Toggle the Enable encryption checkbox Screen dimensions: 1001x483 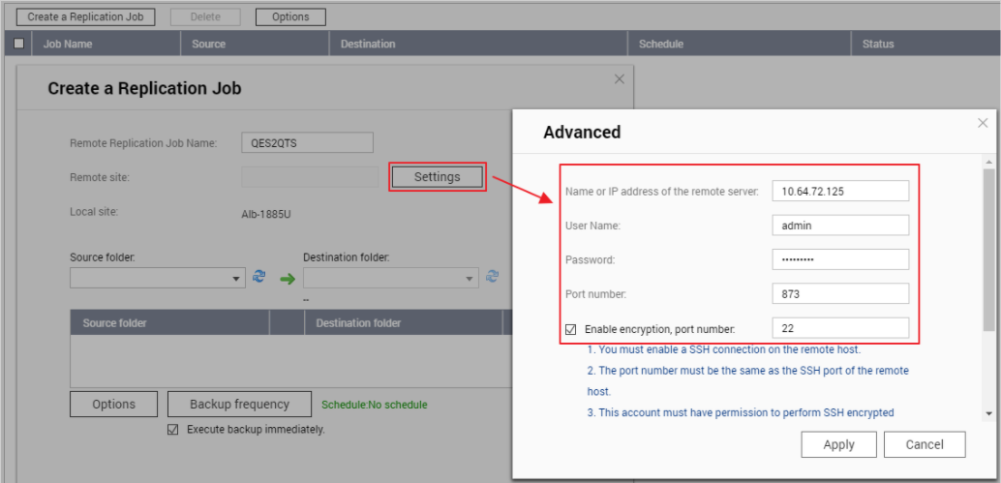click(571, 329)
